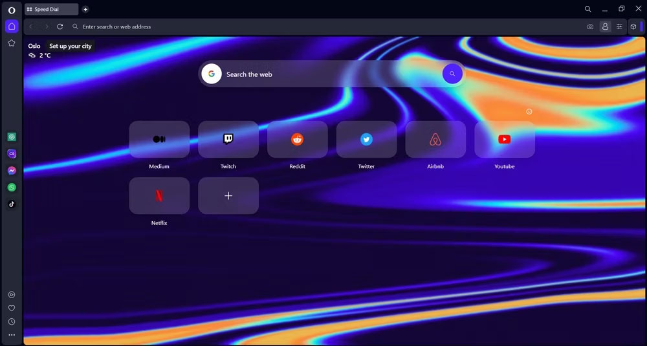
Task: Click the search tabs magnifier icon
Action: point(588,9)
